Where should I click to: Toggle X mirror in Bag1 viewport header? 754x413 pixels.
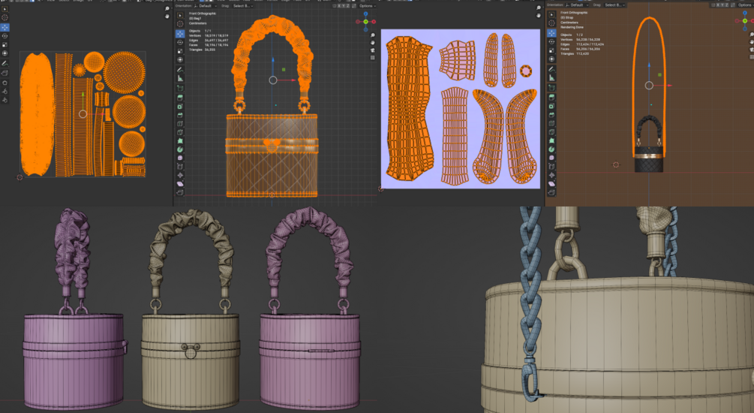tap(339, 6)
